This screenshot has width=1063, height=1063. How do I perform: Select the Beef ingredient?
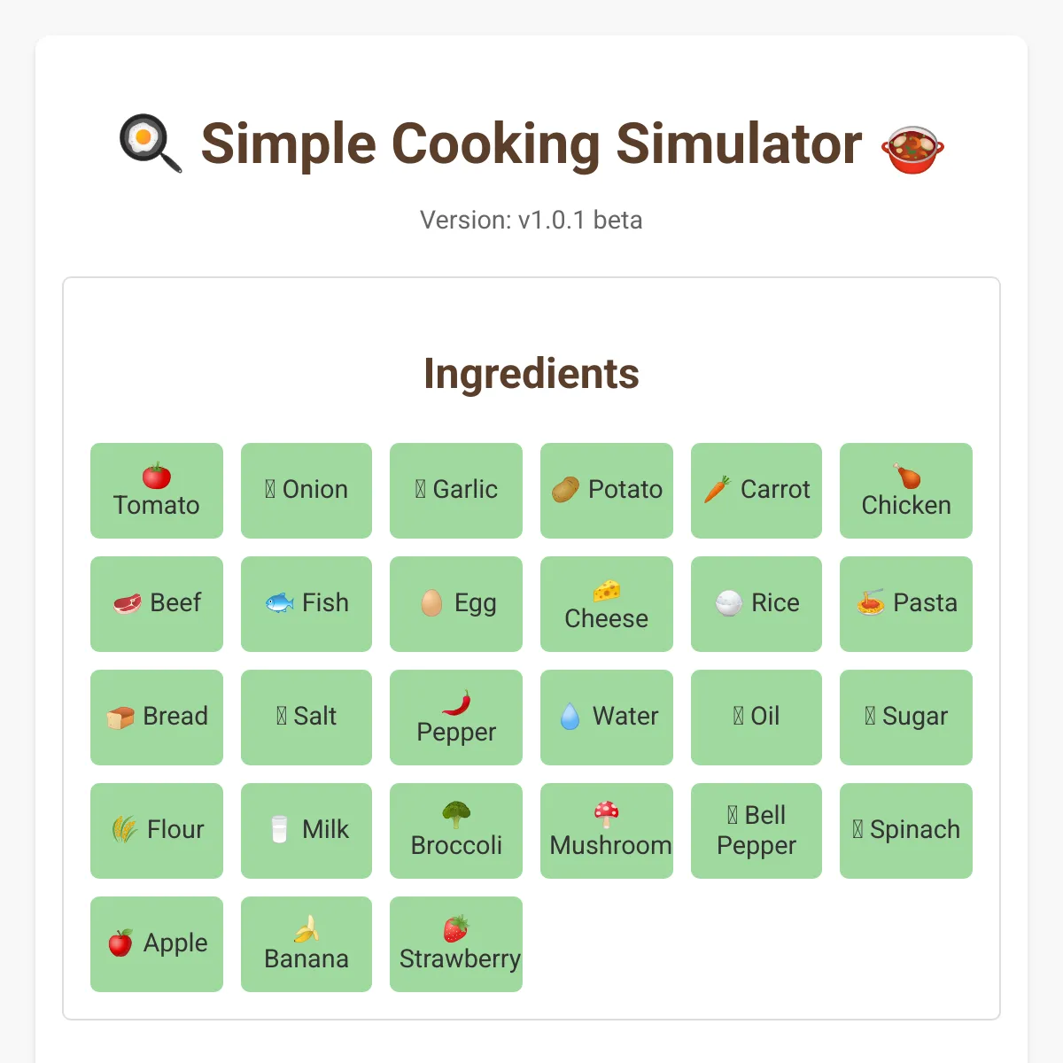157,604
